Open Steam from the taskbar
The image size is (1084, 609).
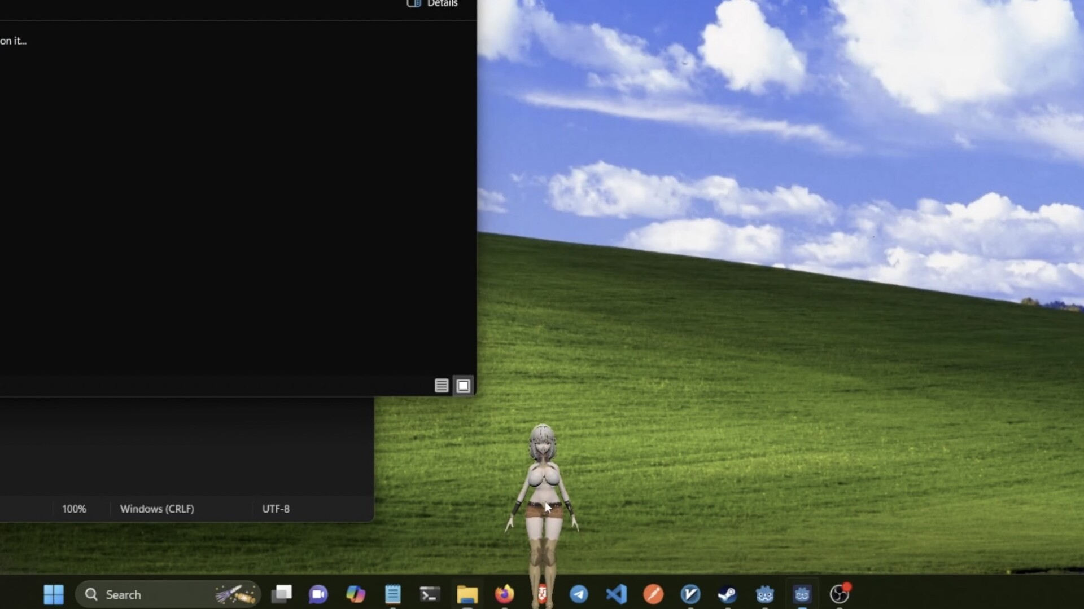pos(727,594)
